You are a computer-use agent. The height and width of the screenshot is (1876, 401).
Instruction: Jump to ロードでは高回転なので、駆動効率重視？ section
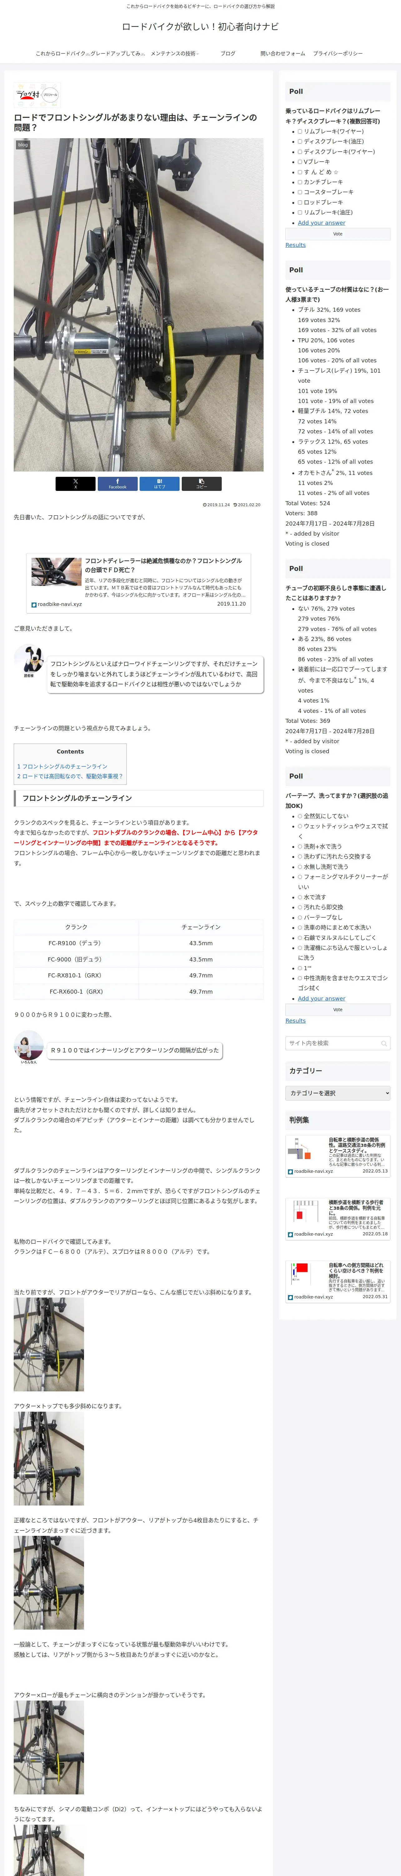(70, 776)
